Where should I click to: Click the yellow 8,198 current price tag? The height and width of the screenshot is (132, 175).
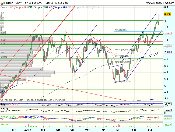(x=167, y=14)
